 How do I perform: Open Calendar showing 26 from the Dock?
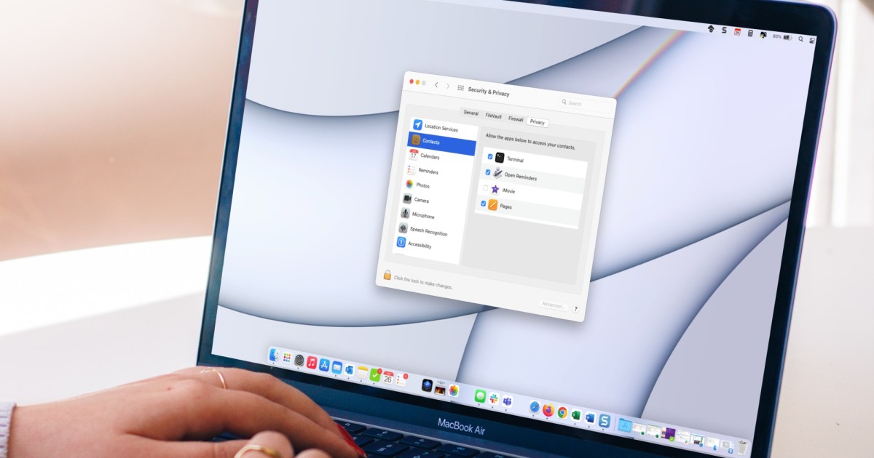(387, 377)
